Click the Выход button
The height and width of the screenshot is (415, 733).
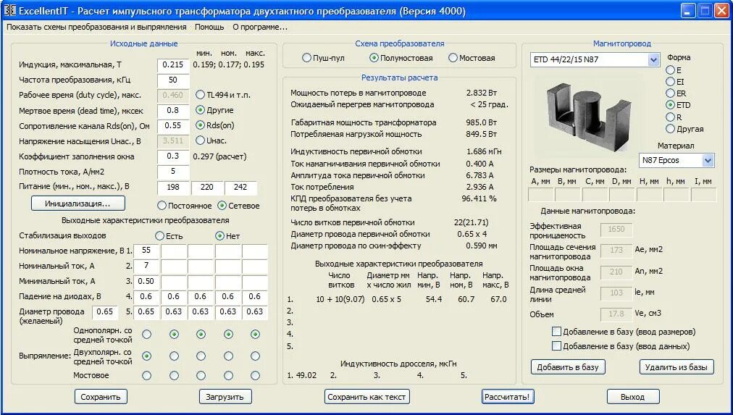[x=632, y=397]
